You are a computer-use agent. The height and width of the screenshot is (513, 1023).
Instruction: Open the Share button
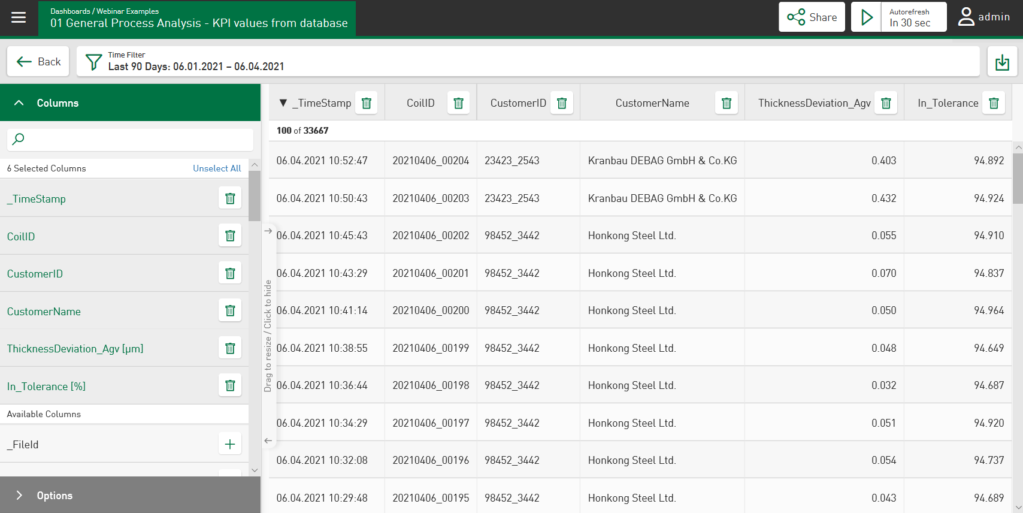click(812, 17)
